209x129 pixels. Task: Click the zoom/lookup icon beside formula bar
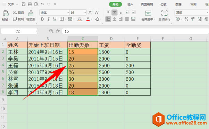pyautogui.click(x=51, y=31)
